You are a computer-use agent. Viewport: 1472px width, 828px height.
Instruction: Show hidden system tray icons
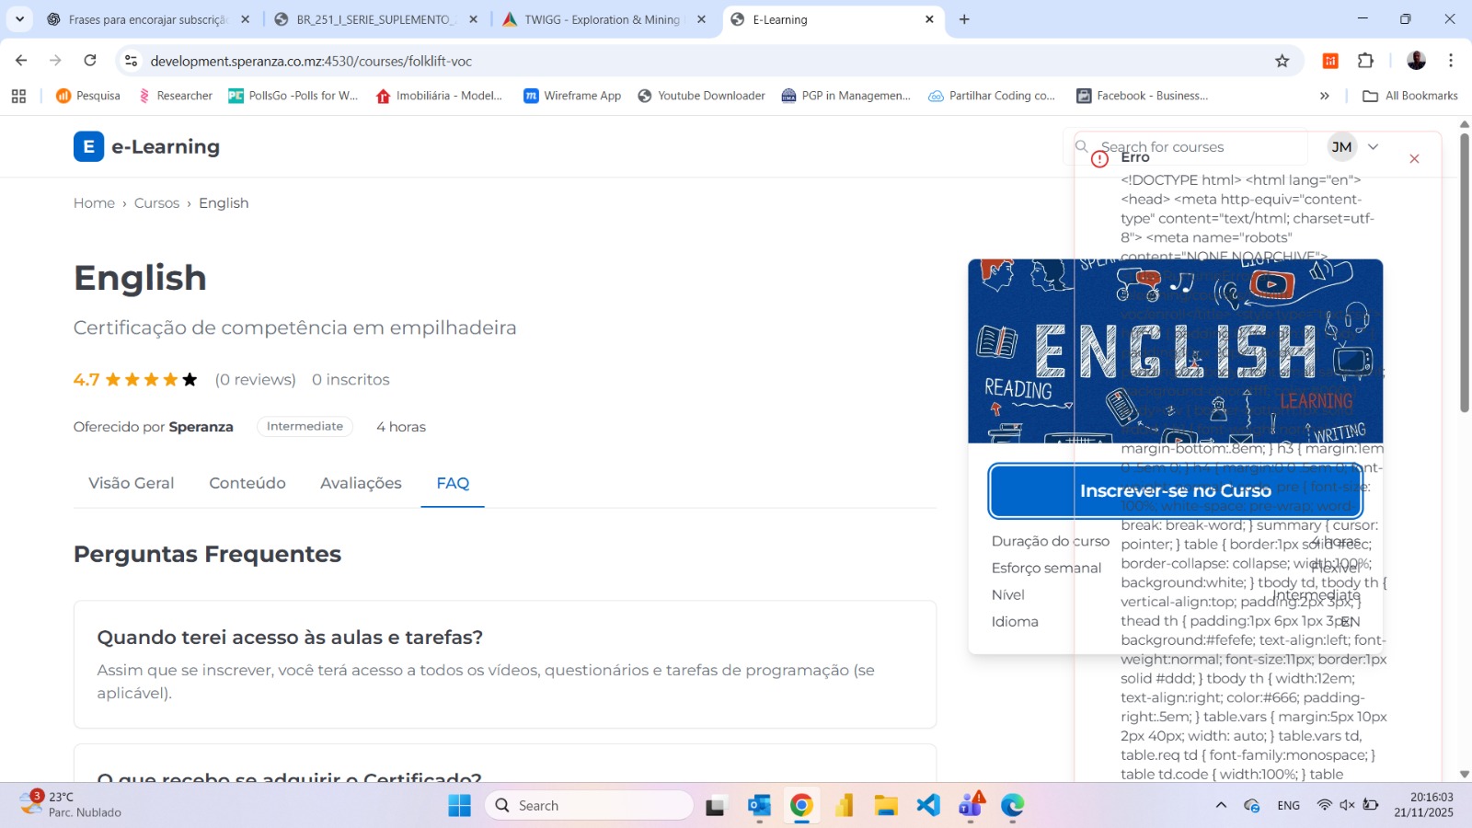coord(1221,805)
